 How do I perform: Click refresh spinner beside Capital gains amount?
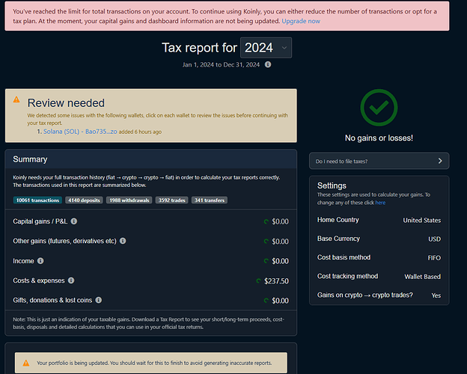(x=266, y=221)
